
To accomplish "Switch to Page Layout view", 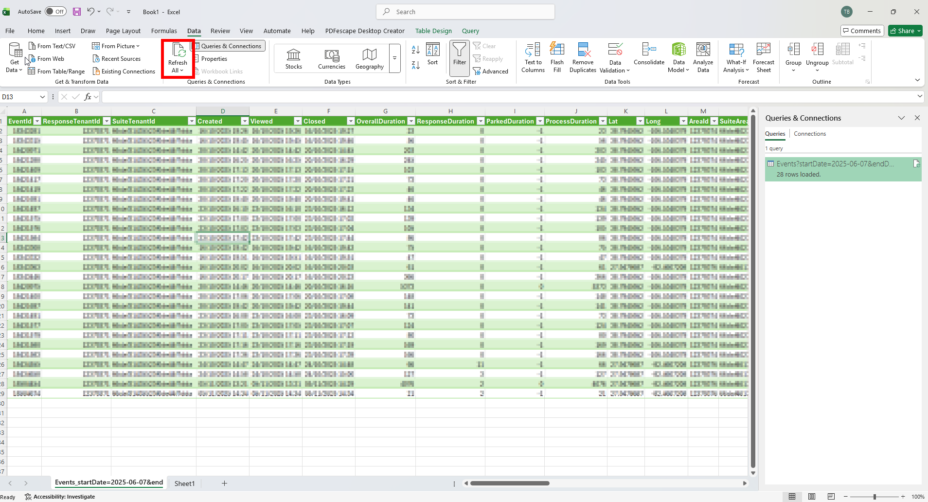I will click(x=812, y=497).
